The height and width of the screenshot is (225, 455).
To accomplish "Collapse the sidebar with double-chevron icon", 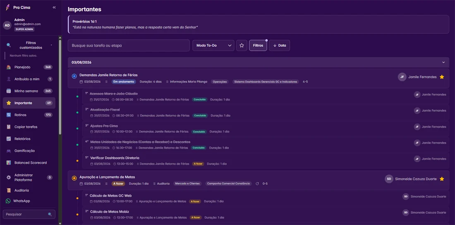I will 54,7.
